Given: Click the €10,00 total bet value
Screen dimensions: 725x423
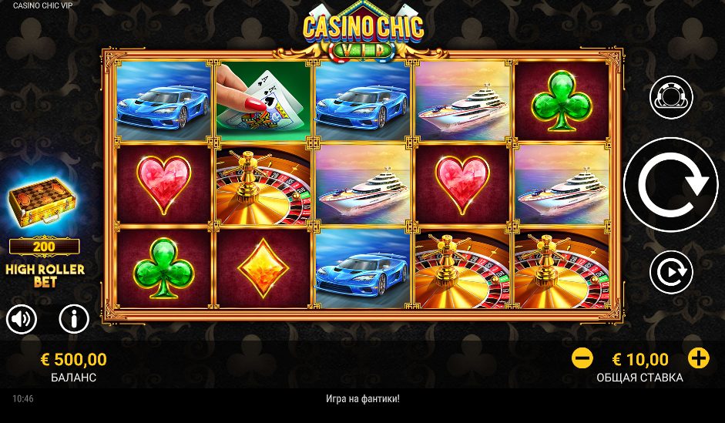Looking at the screenshot, I should [x=640, y=359].
